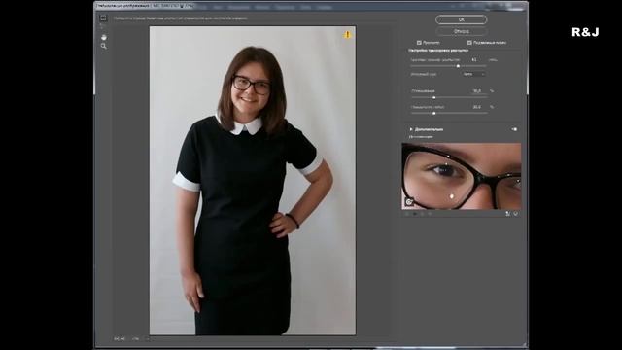Click the yellow warning icon on preview
Image resolution: width=622 pixels, height=350 pixels.
[347, 35]
